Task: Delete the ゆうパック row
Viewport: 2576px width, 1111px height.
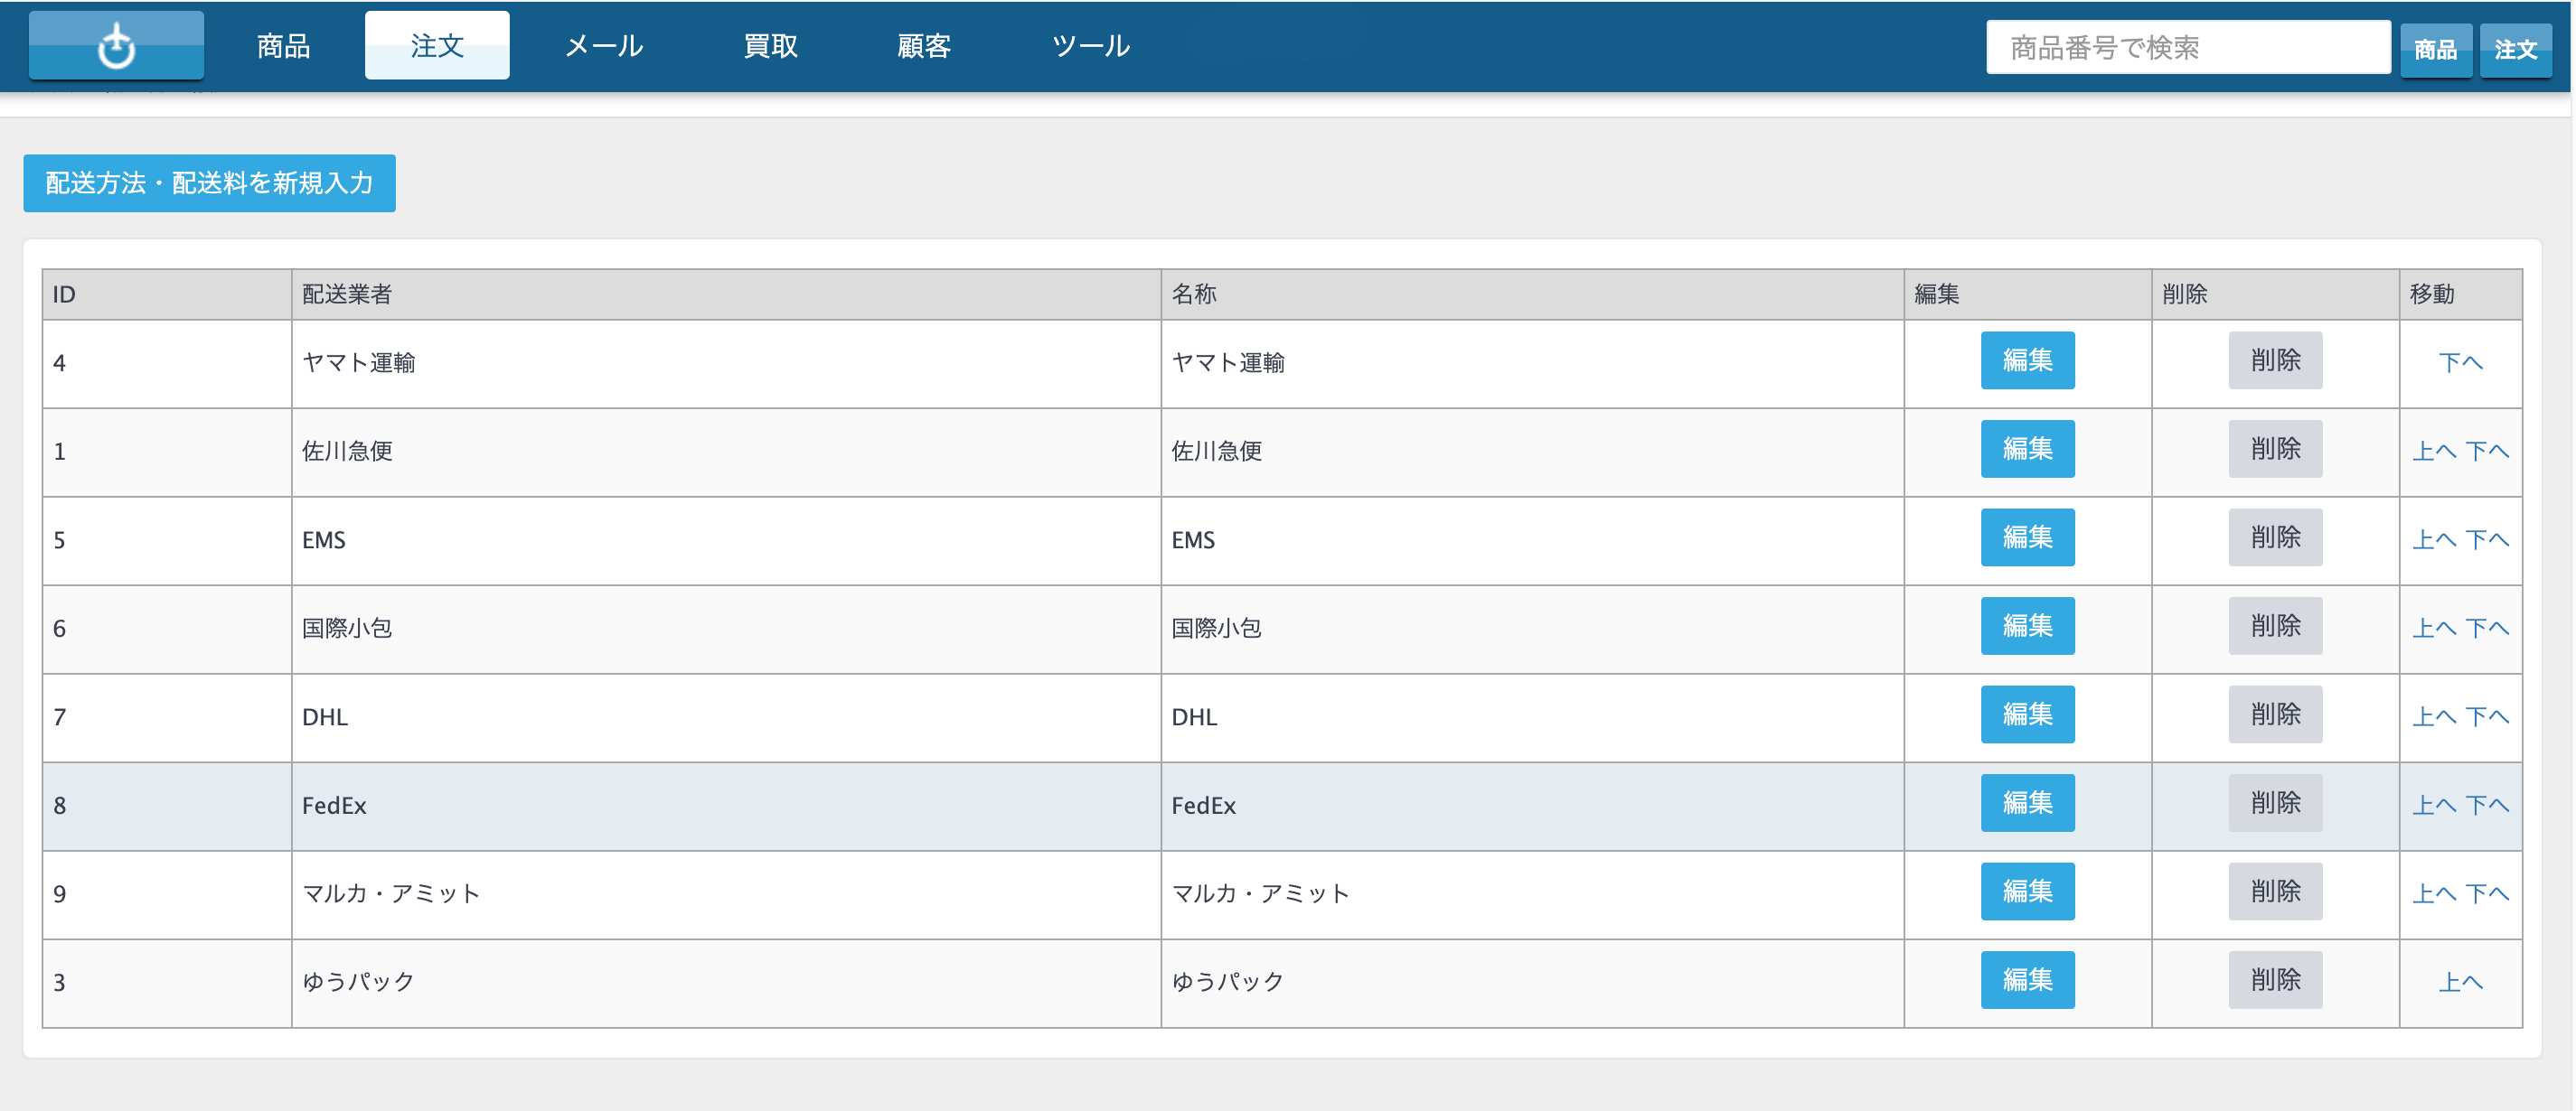Action: click(2275, 980)
